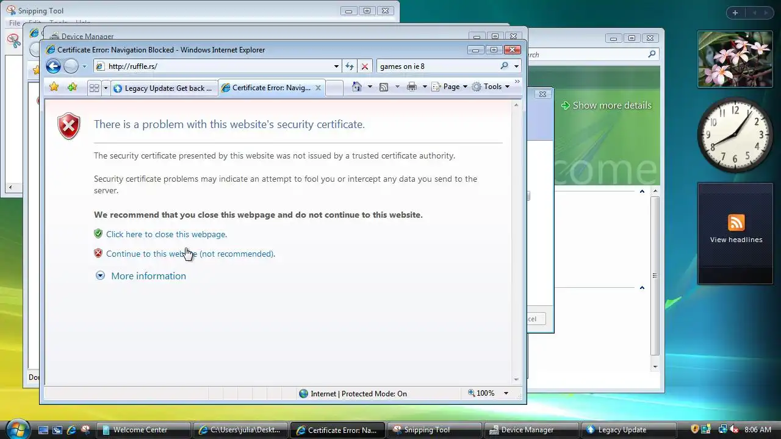This screenshot has height=439, width=781.
Task: Click the search box containing games on ie 8
Action: (438, 66)
